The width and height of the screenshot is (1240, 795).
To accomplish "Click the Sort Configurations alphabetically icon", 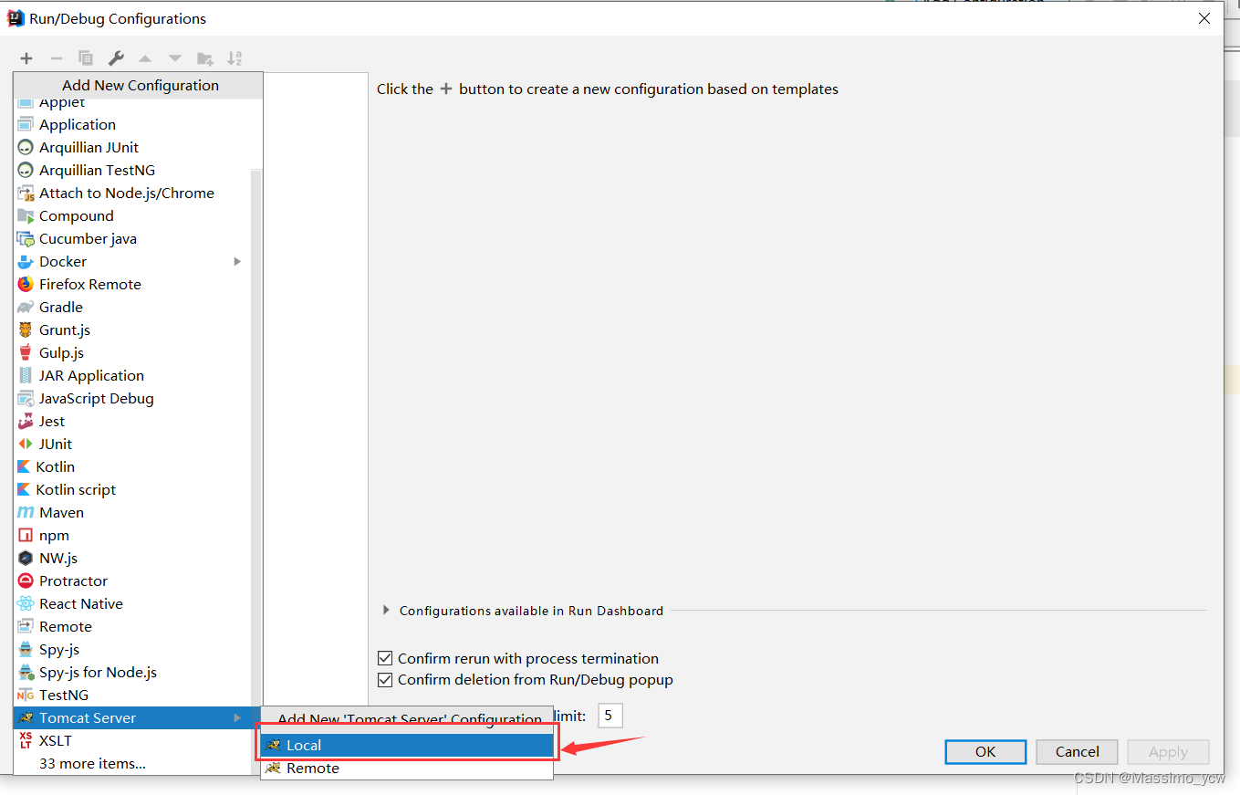I will (234, 58).
